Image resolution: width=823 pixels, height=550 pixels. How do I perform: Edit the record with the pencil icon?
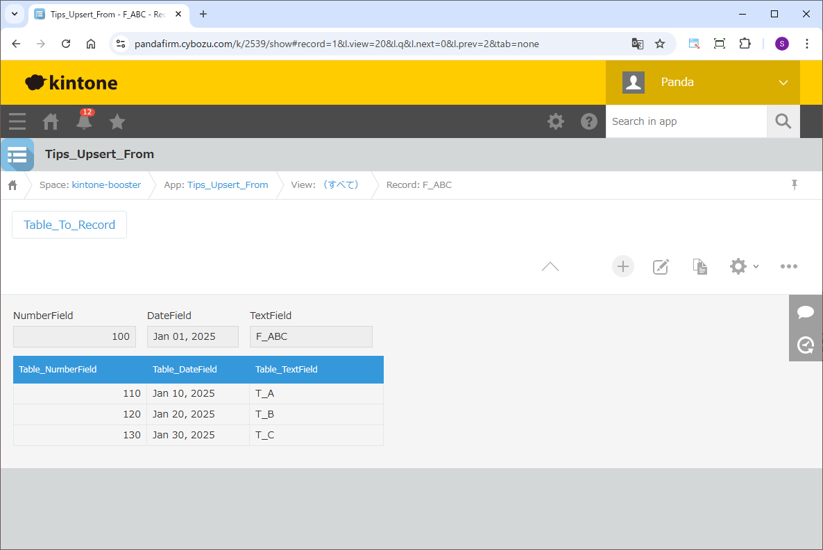[x=661, y=266]
